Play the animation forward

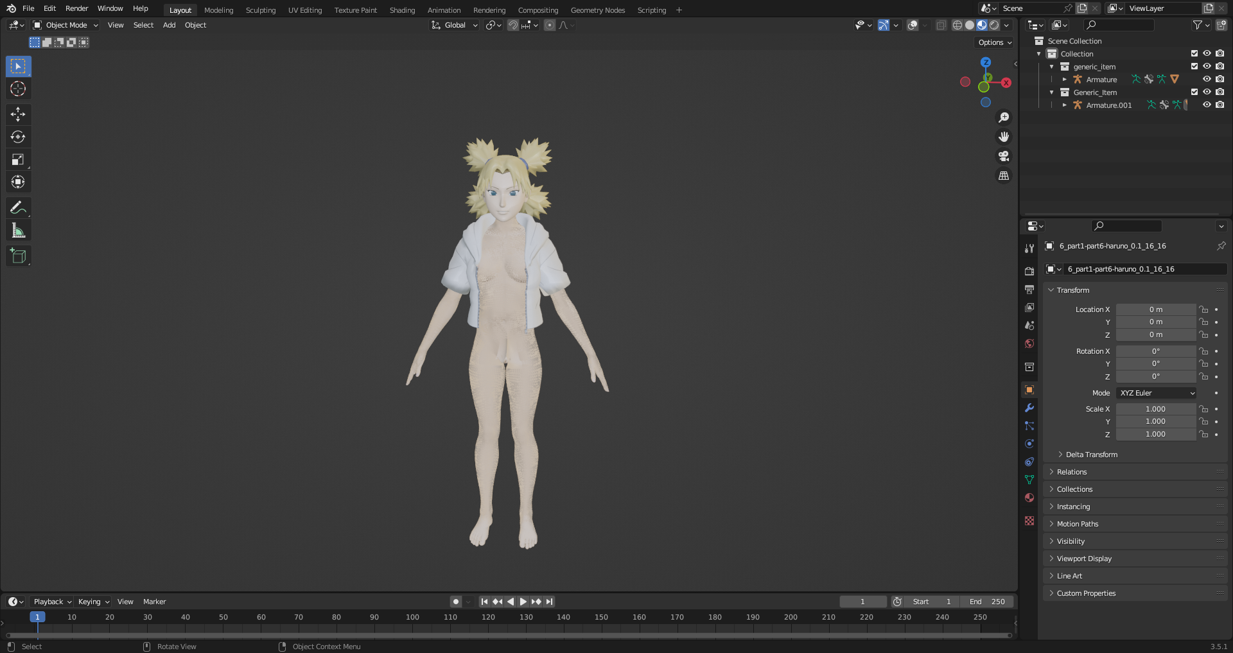click(523, 602)
